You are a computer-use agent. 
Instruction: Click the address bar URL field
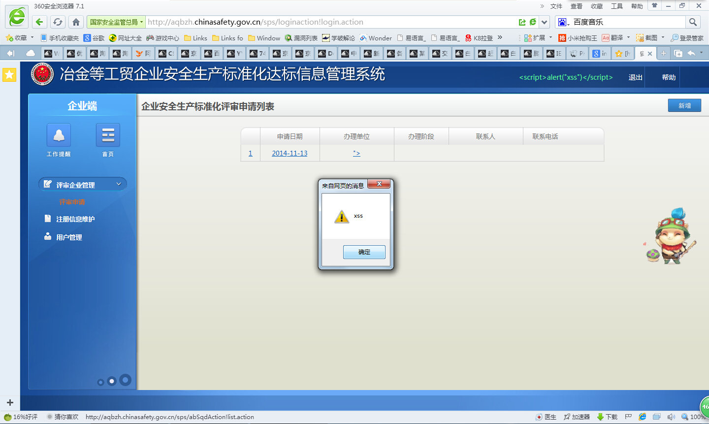pos(331,22)
